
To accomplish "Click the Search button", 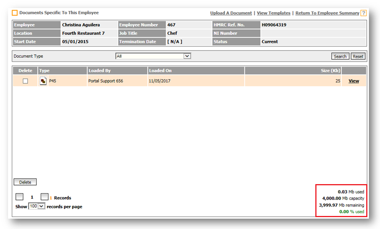I will coord(340,56).
